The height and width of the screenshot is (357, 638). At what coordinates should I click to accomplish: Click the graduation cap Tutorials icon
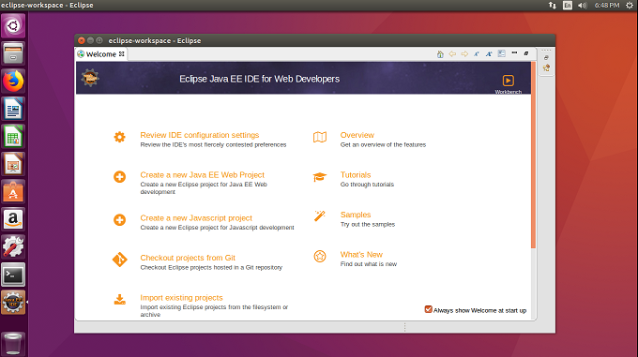[x=320, y=177]
